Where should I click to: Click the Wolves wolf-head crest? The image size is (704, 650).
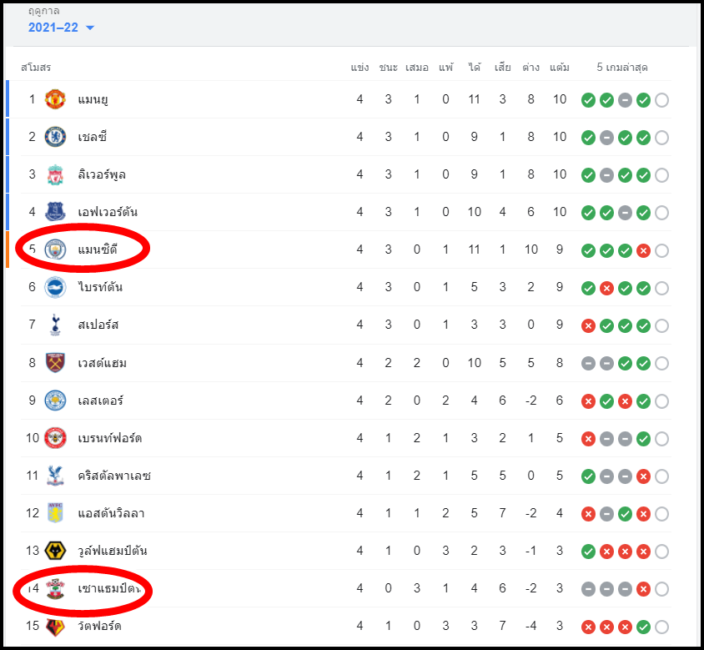(x=55, y=551)
